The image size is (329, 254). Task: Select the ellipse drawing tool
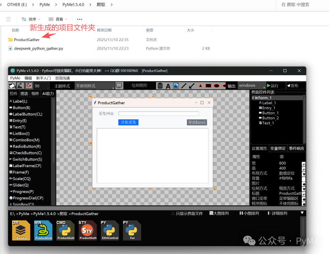click(216, 86)
